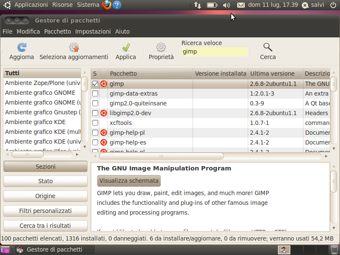Image resolution: width=340 pixels, height=255 pixels.
Task: Click the Visualizza schermata button
Action: click(129, 181)
